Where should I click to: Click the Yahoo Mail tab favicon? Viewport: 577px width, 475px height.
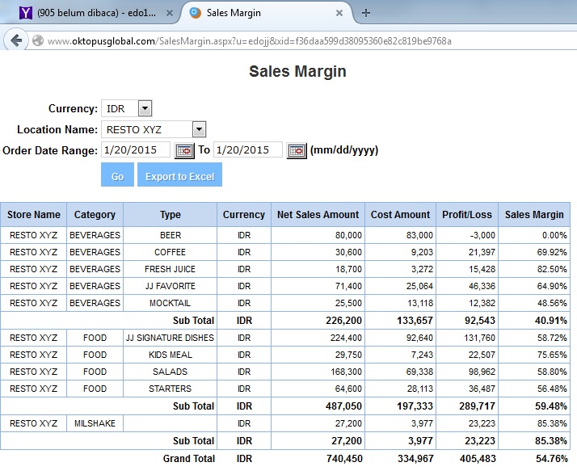click(25, 13)
